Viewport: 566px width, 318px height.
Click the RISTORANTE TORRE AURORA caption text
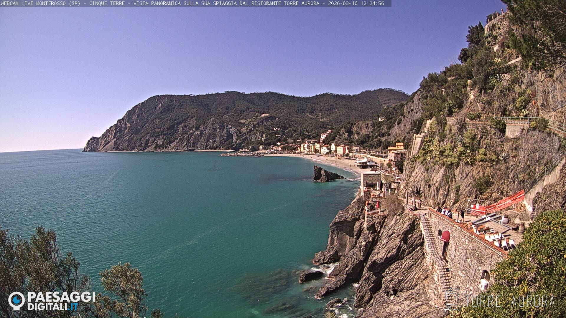(285, 4)
